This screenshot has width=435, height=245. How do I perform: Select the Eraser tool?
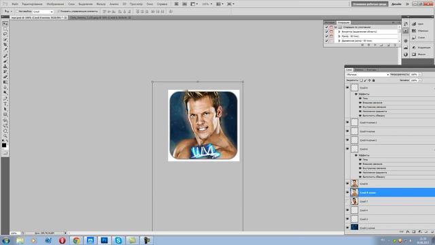pyautogui.click(x=5, y=77)
